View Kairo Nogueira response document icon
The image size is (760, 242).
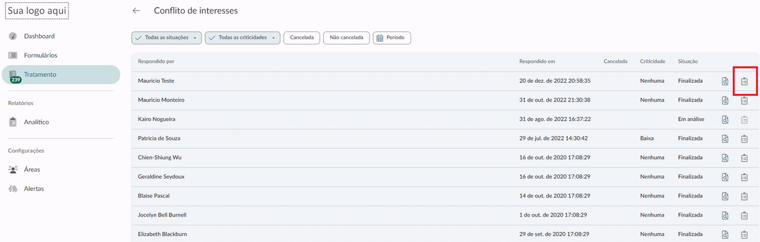pos(725,120)
